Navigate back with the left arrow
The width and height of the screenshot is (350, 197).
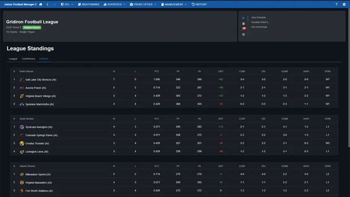pos(47,4)
